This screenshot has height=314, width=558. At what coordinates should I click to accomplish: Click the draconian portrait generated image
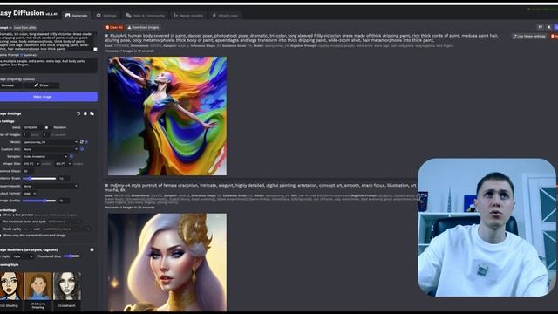(x=167, y=262)
